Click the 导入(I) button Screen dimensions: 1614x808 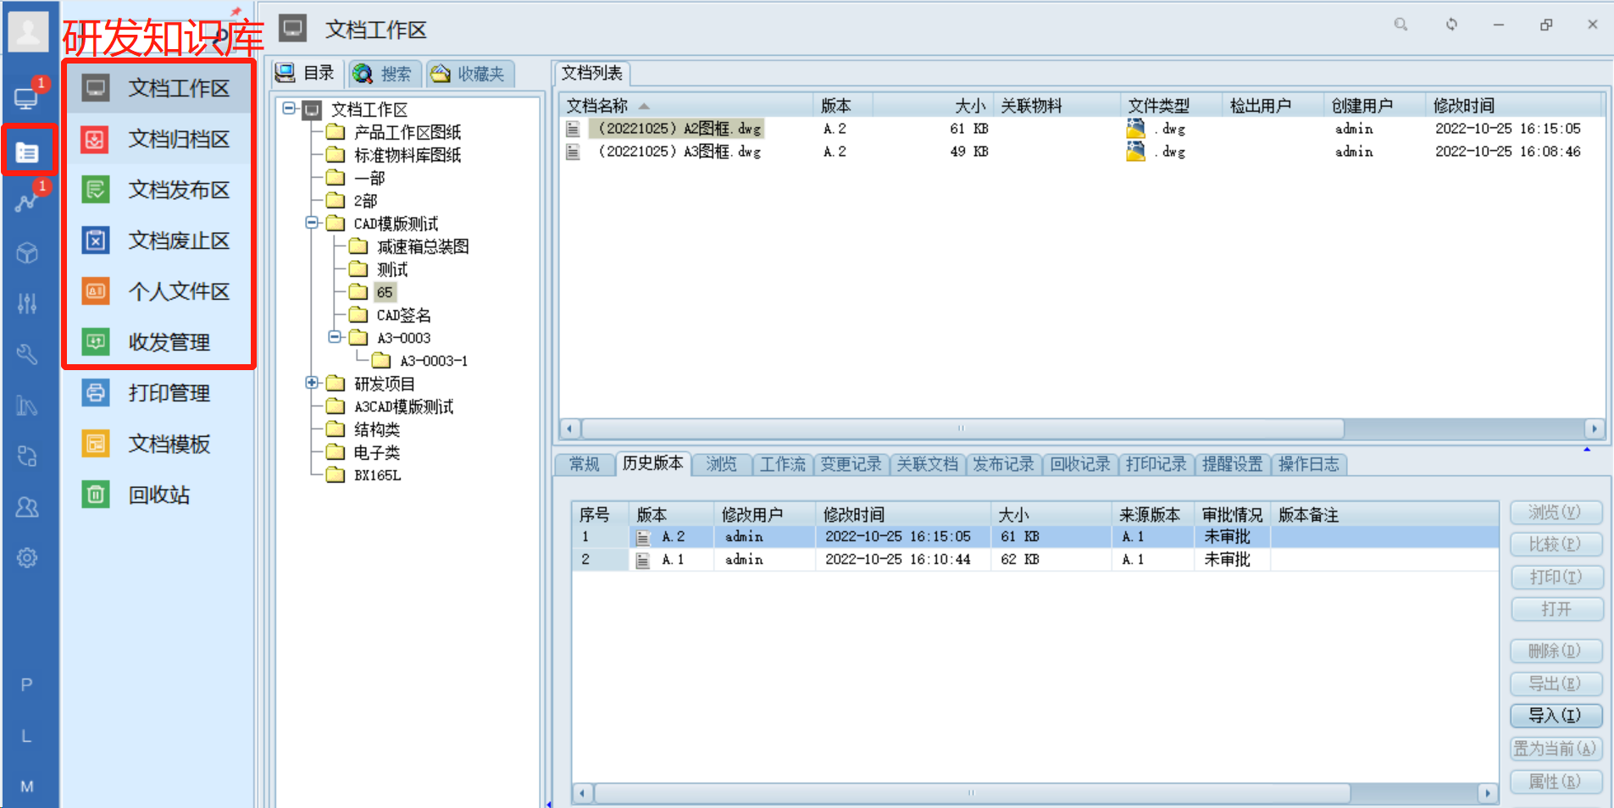click(1556, 716)
